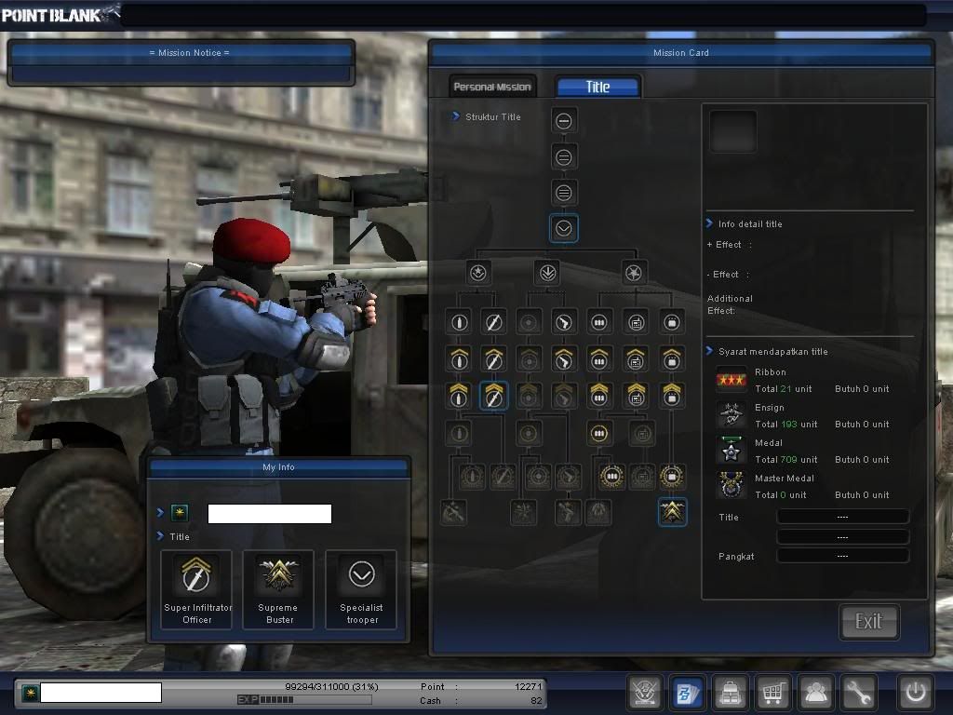This screenshot has width=953, height=715.
Task: Select the double down-arrow branch title icon
Action: coord(547,273)
